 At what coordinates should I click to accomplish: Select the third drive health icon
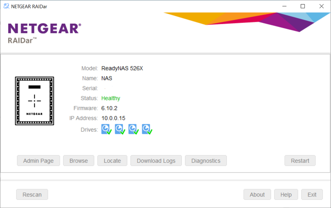click(133, 129)
